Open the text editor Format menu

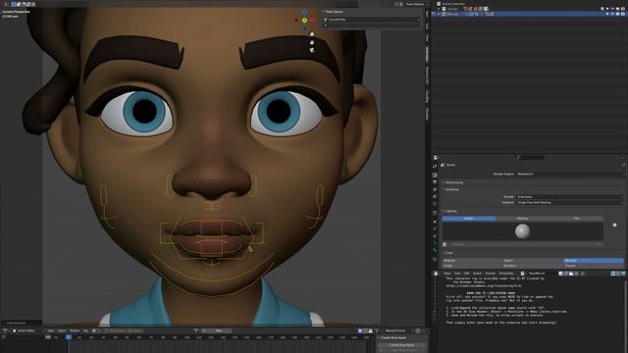[491, 274]
